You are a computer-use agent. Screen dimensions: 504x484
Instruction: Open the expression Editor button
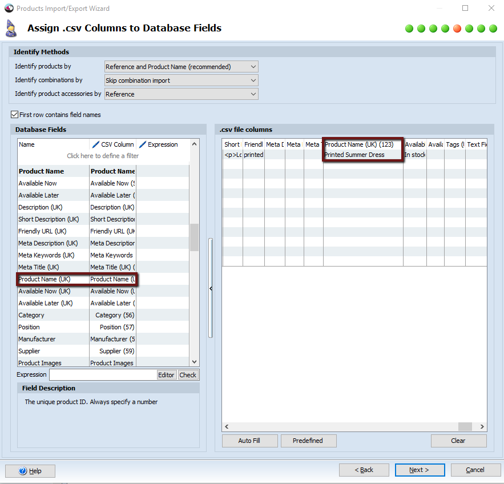[166, 375]
